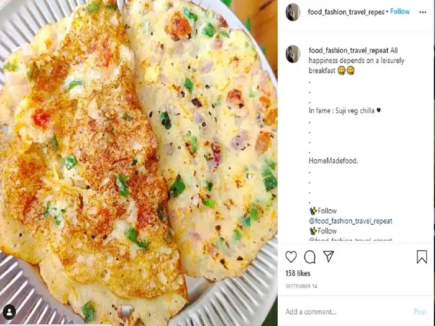The height and width of the screenshot is (326, 435).
Task: Click the "In fame : Suji veg chilla" line
Action: click(x=344, y=110)
